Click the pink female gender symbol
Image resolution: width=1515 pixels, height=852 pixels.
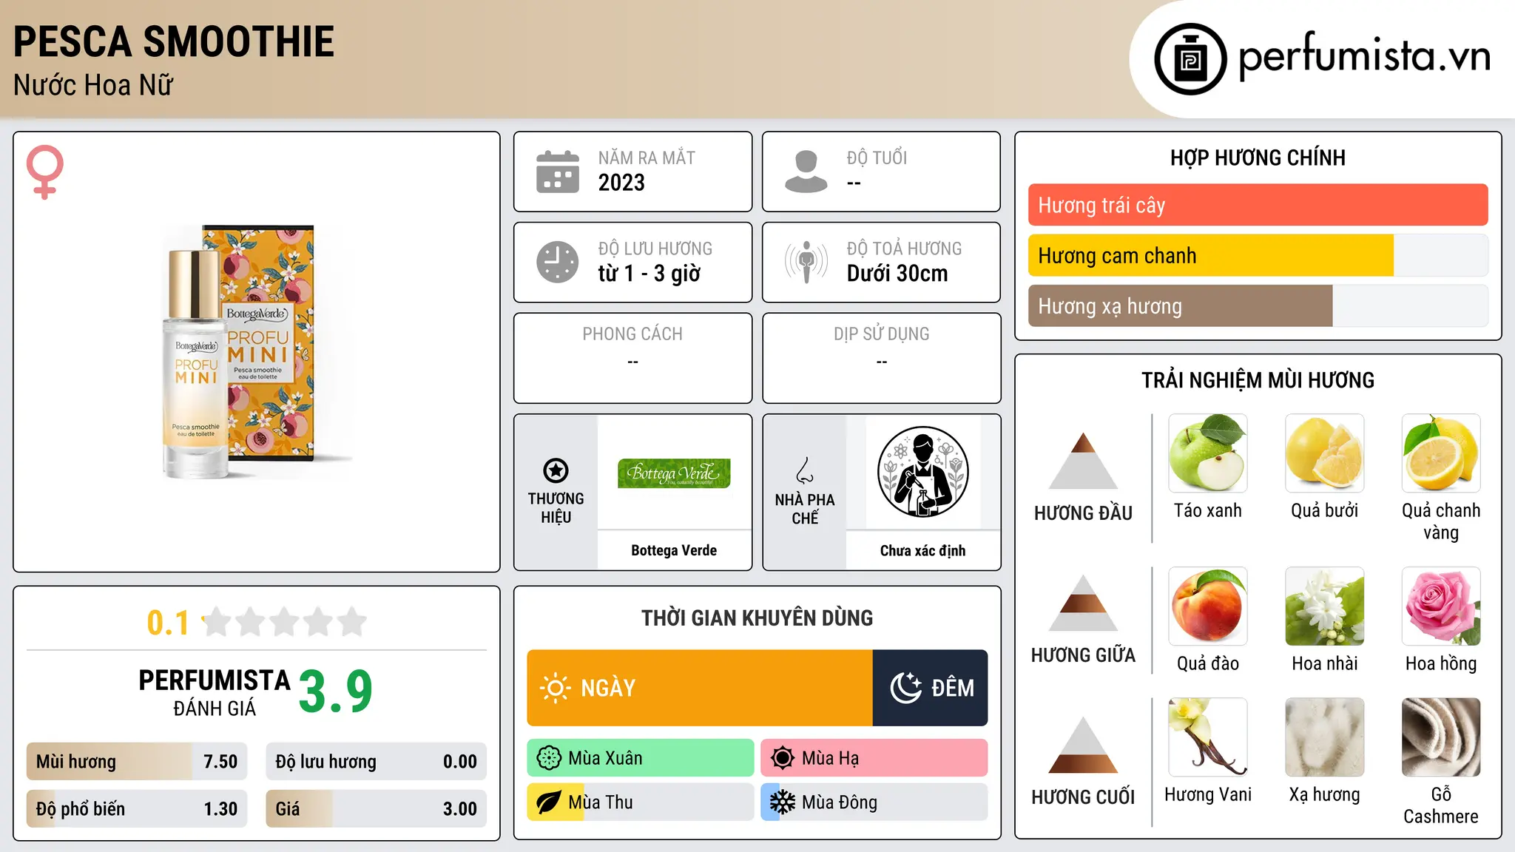45,172
